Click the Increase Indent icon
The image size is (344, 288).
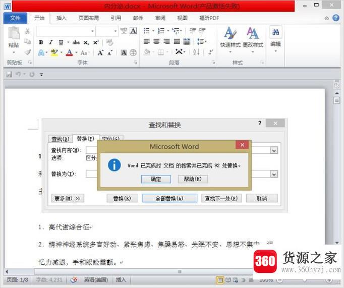(x=202, y=31)
